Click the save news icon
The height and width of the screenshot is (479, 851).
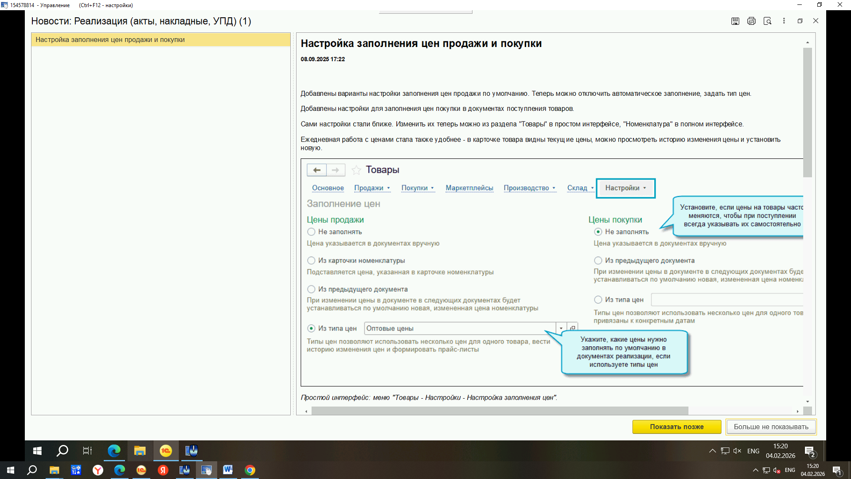click(x=735, y=21)
